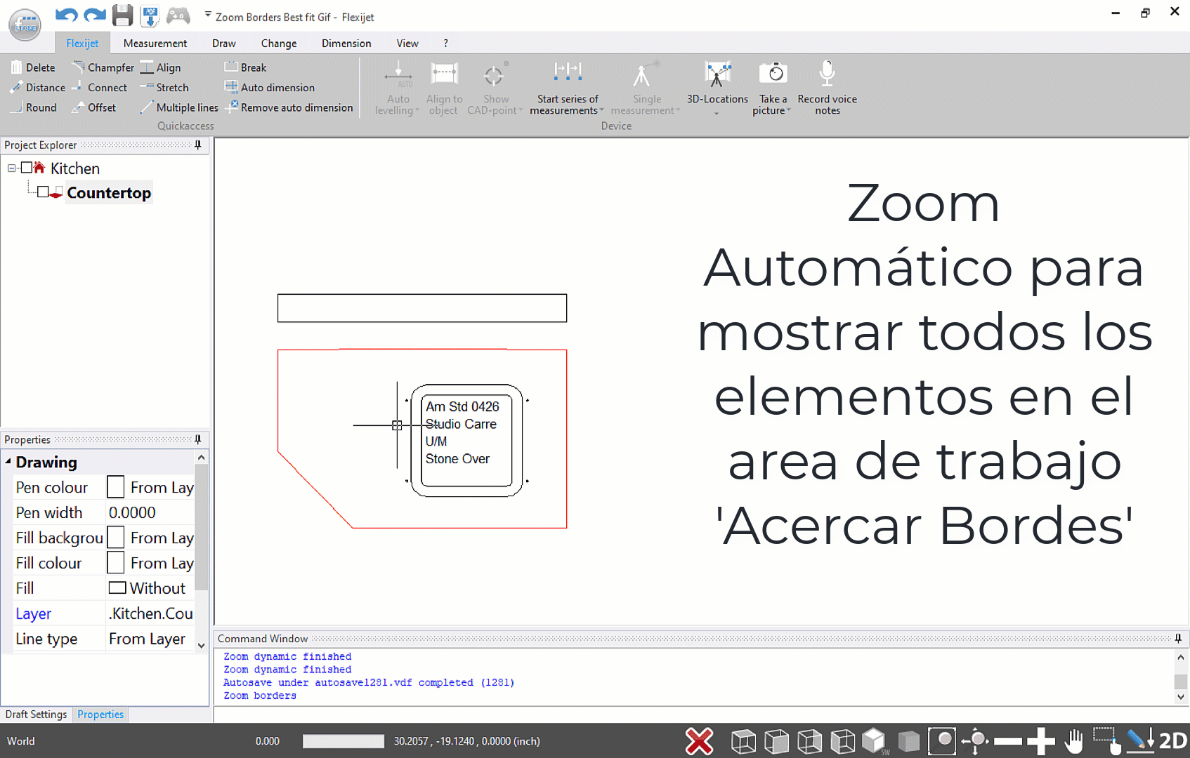Activate the pan hand tool
This screenshot has width=1190, height=758.
pos(1073,741)
